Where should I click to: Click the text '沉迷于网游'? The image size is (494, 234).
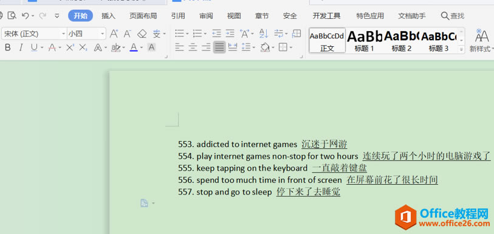click(324, 144)
